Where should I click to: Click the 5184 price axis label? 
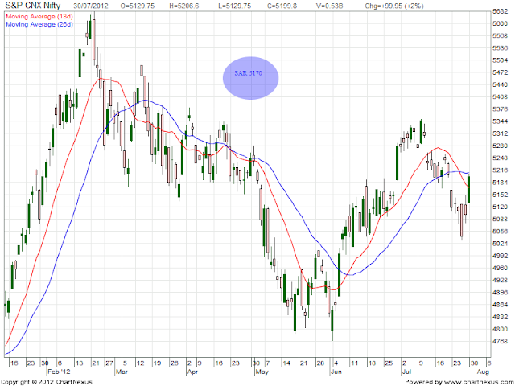[501, 183]
